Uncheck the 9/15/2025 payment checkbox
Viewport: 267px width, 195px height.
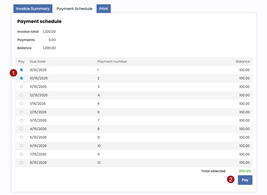point(21,70)
